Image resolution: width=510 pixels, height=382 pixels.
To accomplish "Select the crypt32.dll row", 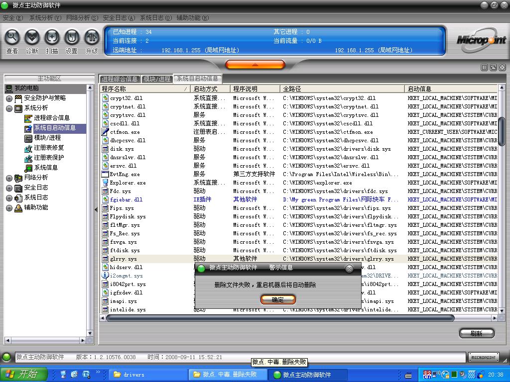I will tap(299, 98).
